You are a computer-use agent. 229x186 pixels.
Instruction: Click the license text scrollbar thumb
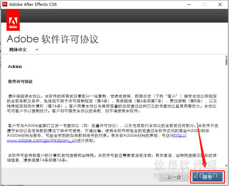[x=226, y=62]
